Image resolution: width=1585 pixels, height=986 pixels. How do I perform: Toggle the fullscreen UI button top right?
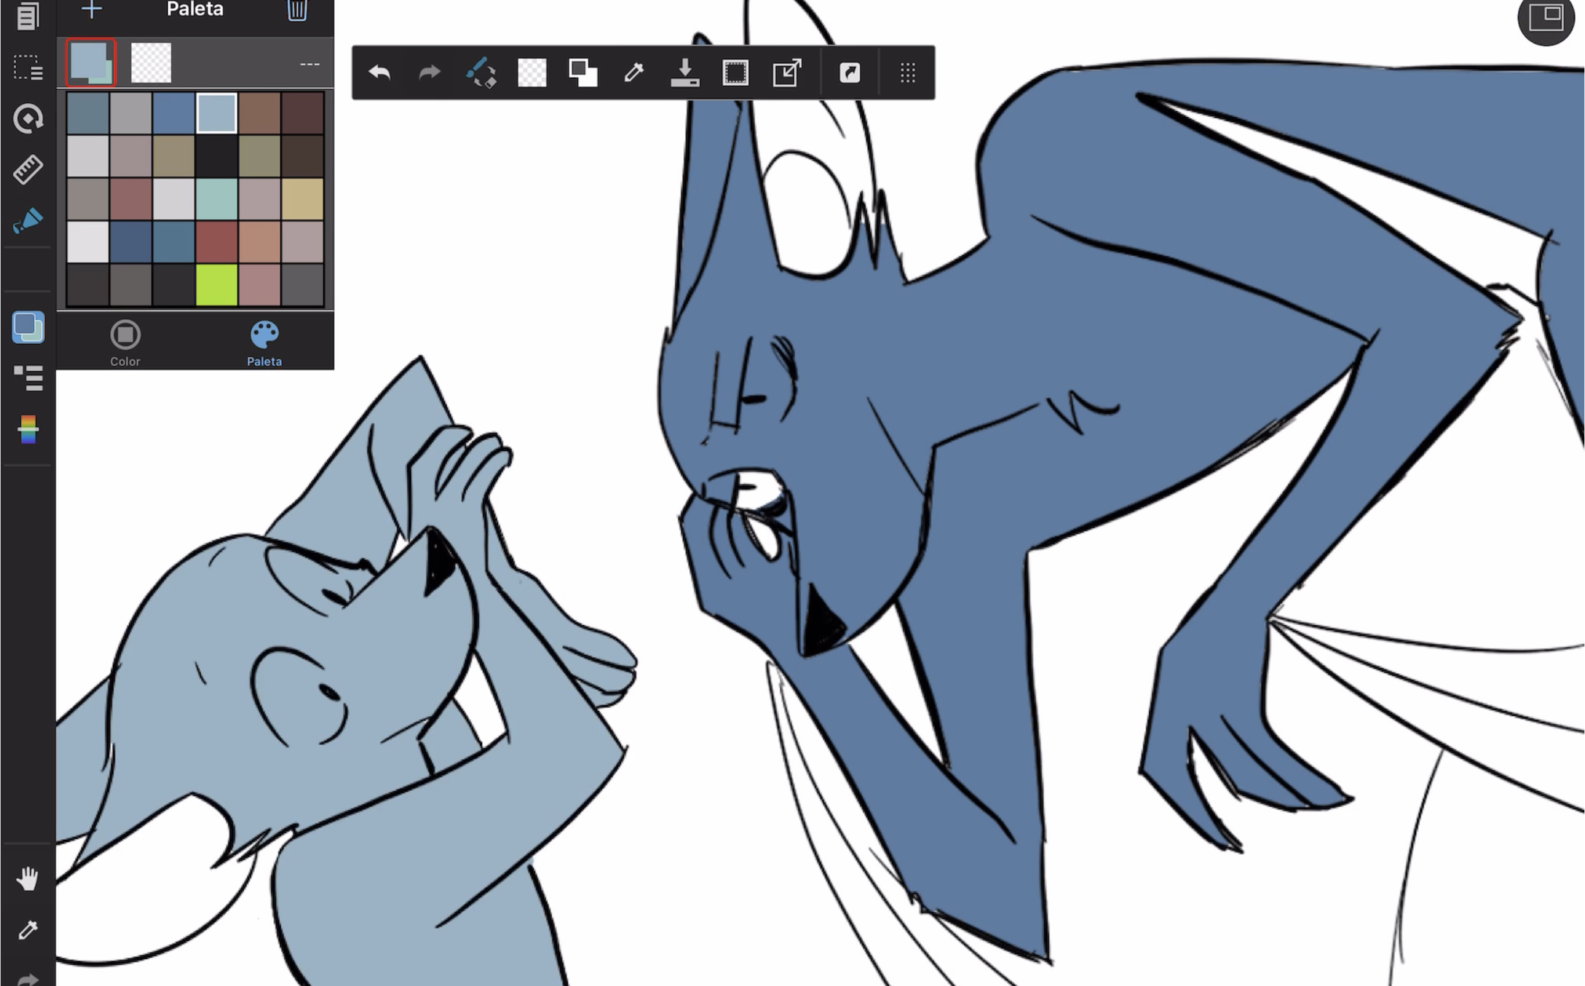(1547, 17)
